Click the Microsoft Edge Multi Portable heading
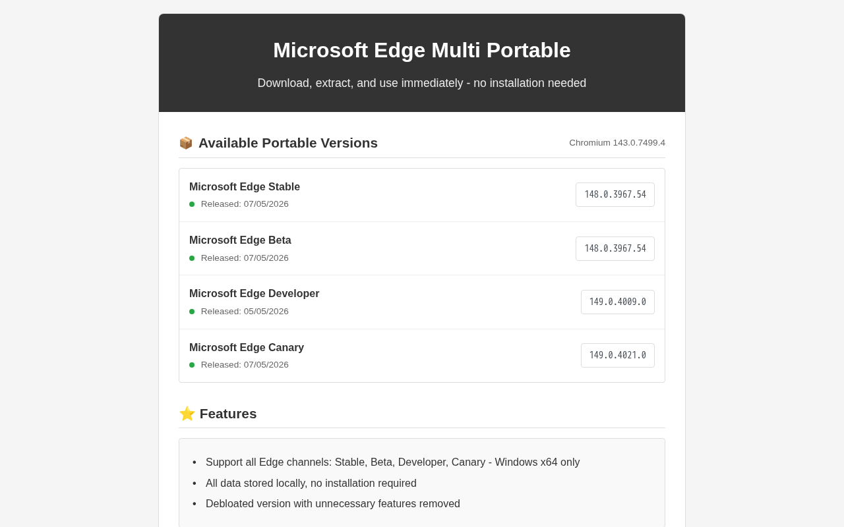844x527 pixels. (422, 50)
